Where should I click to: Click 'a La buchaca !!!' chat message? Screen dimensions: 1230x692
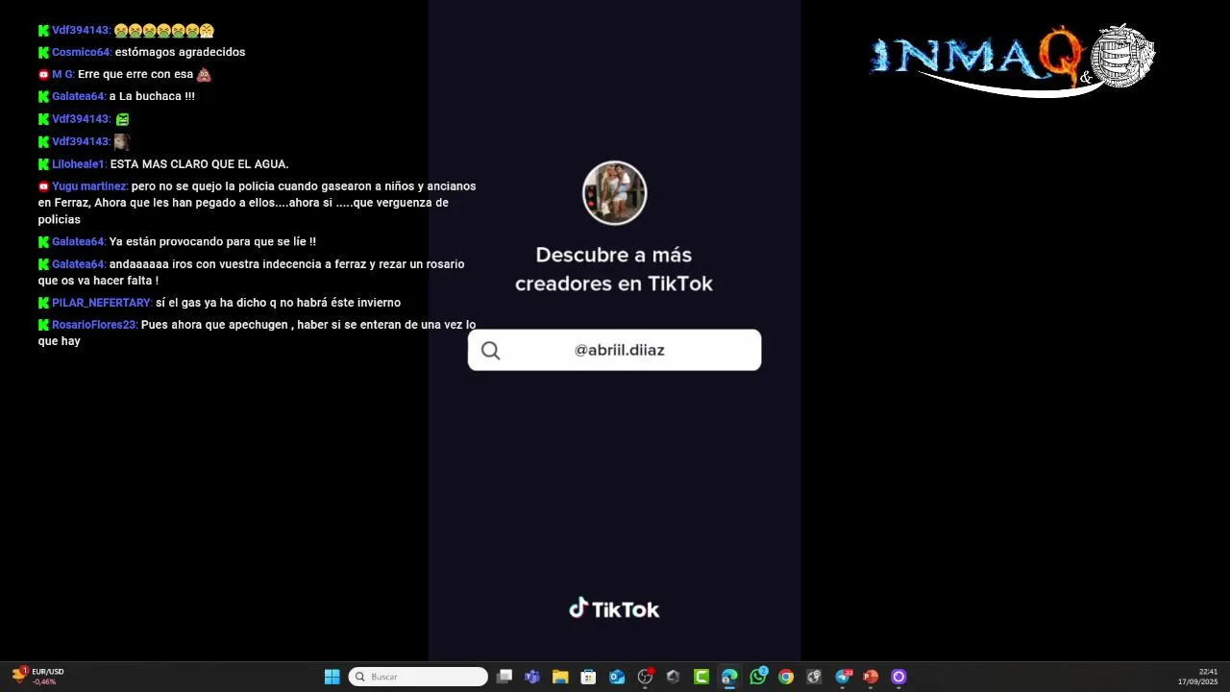pyautogui.click(x=152, y=96)
